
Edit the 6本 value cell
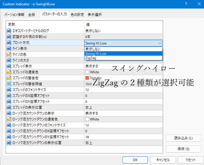pyautogui.click(x=123, y=37)
